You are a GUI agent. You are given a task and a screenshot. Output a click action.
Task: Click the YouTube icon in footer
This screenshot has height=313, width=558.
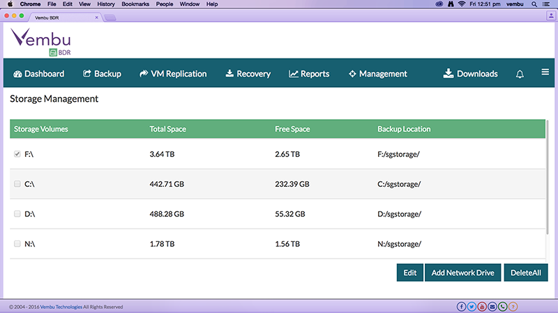click(482, 306)
